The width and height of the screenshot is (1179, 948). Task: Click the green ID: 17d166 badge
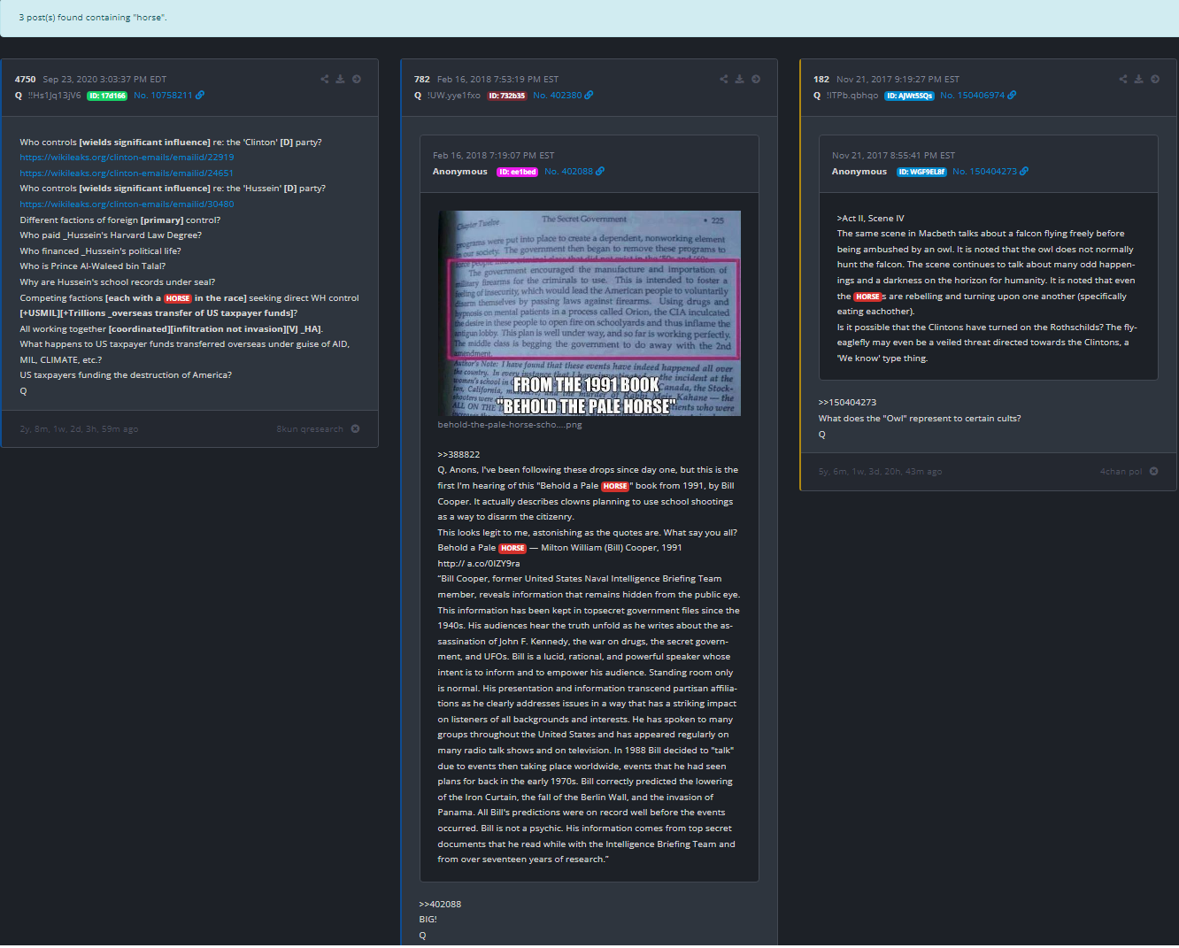coord(107,96)
